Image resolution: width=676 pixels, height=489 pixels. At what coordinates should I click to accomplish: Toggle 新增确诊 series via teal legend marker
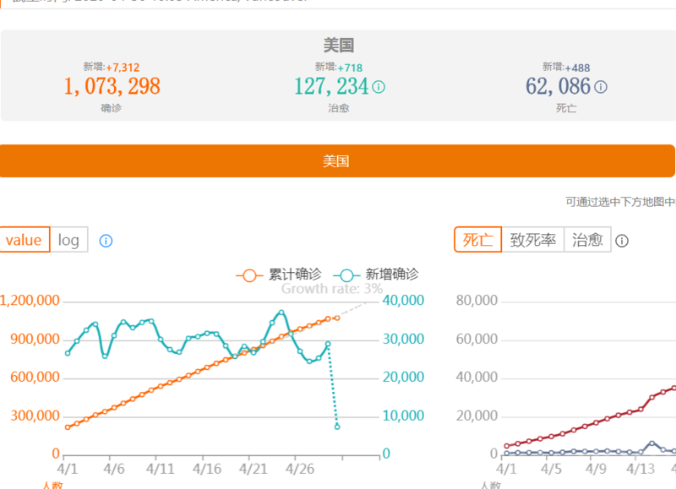(x=346, y=274)
